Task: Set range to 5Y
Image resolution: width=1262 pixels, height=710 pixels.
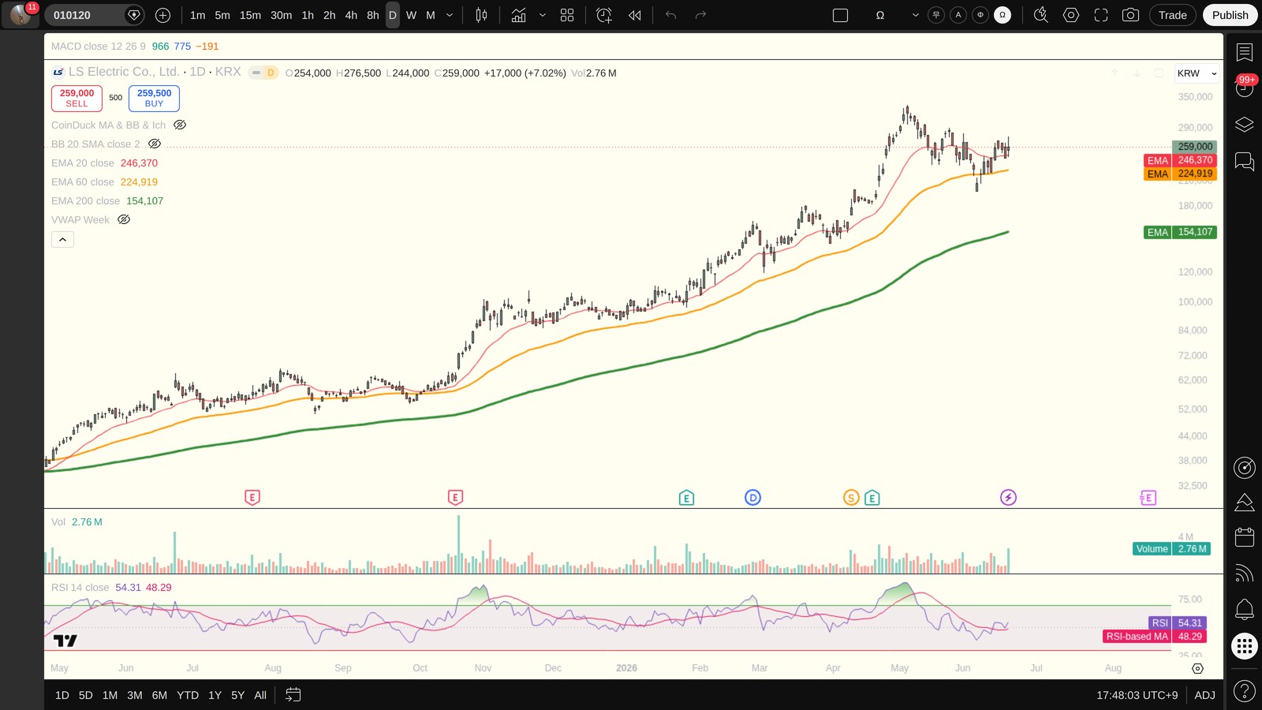Action: click(x=237, y=695)
